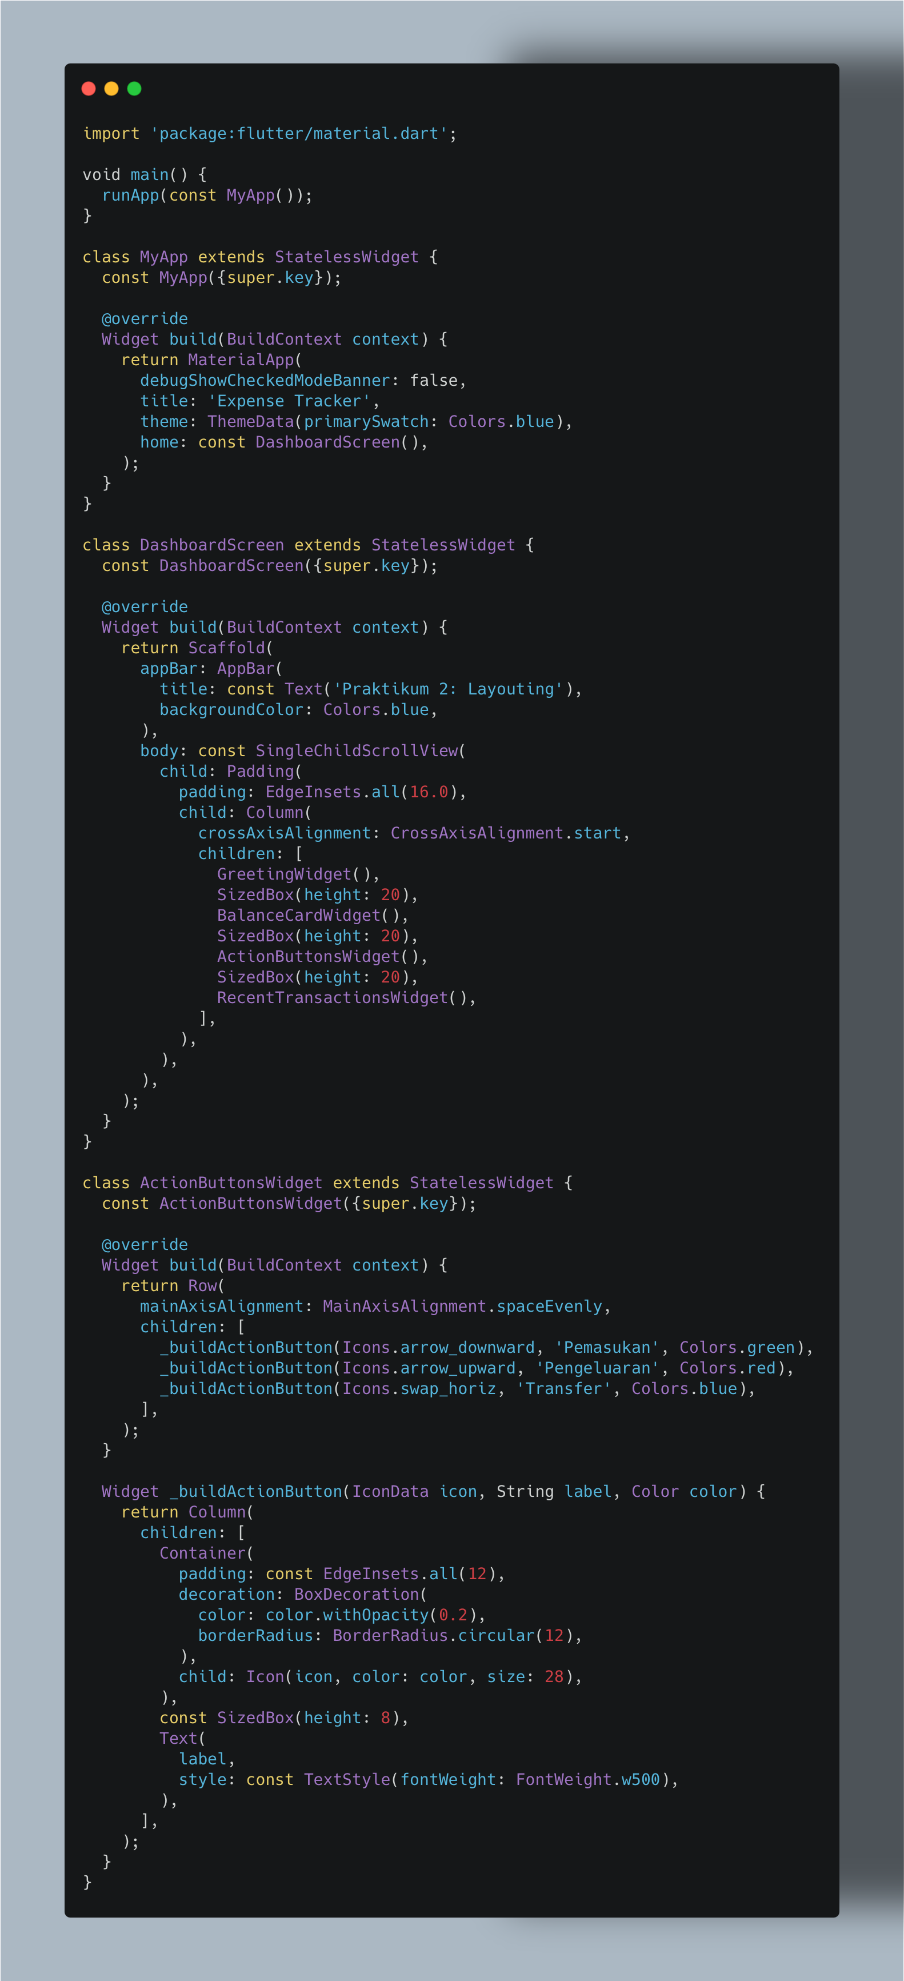The height and width of the screenshot is (1981, 904).
Task: Click the 'GreetingWidget(),' line
Action: tap(298, 874)
